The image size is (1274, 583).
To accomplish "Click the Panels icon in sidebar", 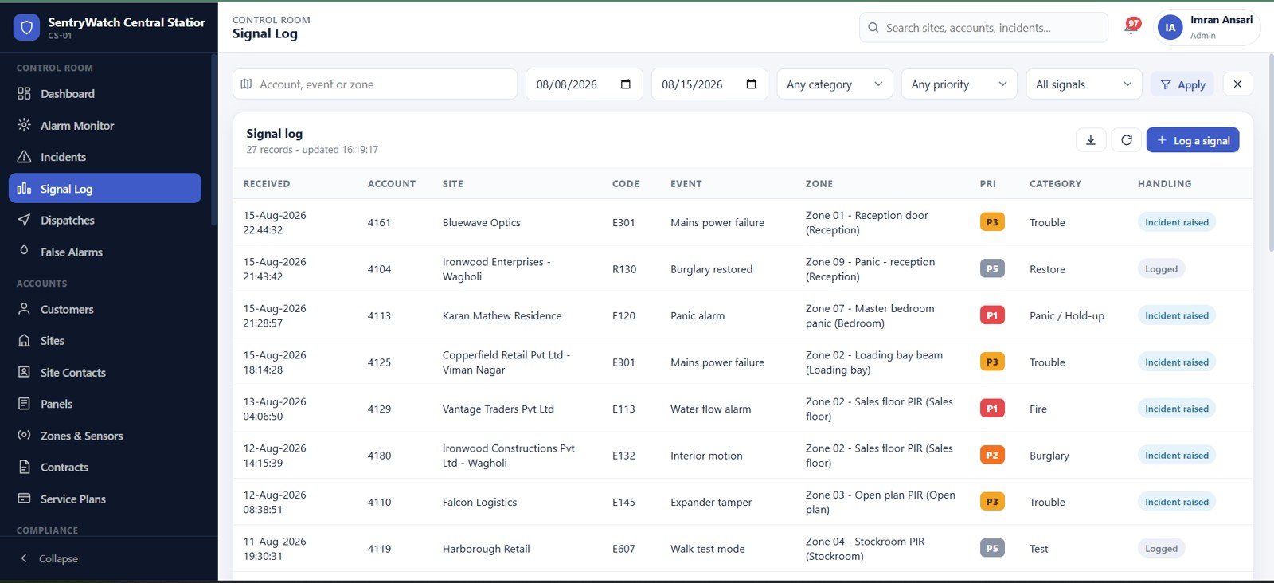I will [x=24, y=404].
